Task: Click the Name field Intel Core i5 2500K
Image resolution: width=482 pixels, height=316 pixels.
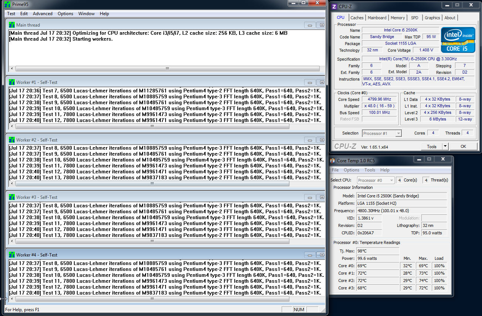Action: point(401,30)
